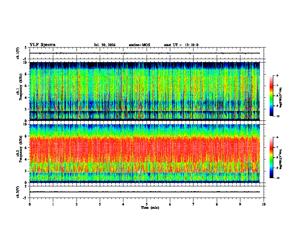297x229 pixels.
Task: Click the red band in ch.2 spectrogram
Action: pyautogui.click(x=145, y=149)
